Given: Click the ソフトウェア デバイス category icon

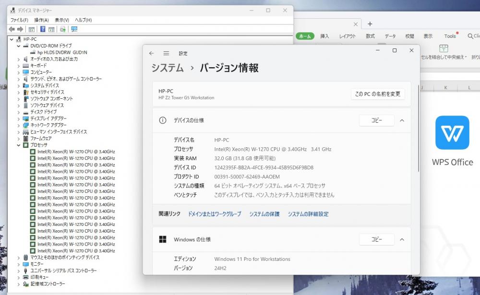Looking at the screenshot, I should (x=26, y=105).
